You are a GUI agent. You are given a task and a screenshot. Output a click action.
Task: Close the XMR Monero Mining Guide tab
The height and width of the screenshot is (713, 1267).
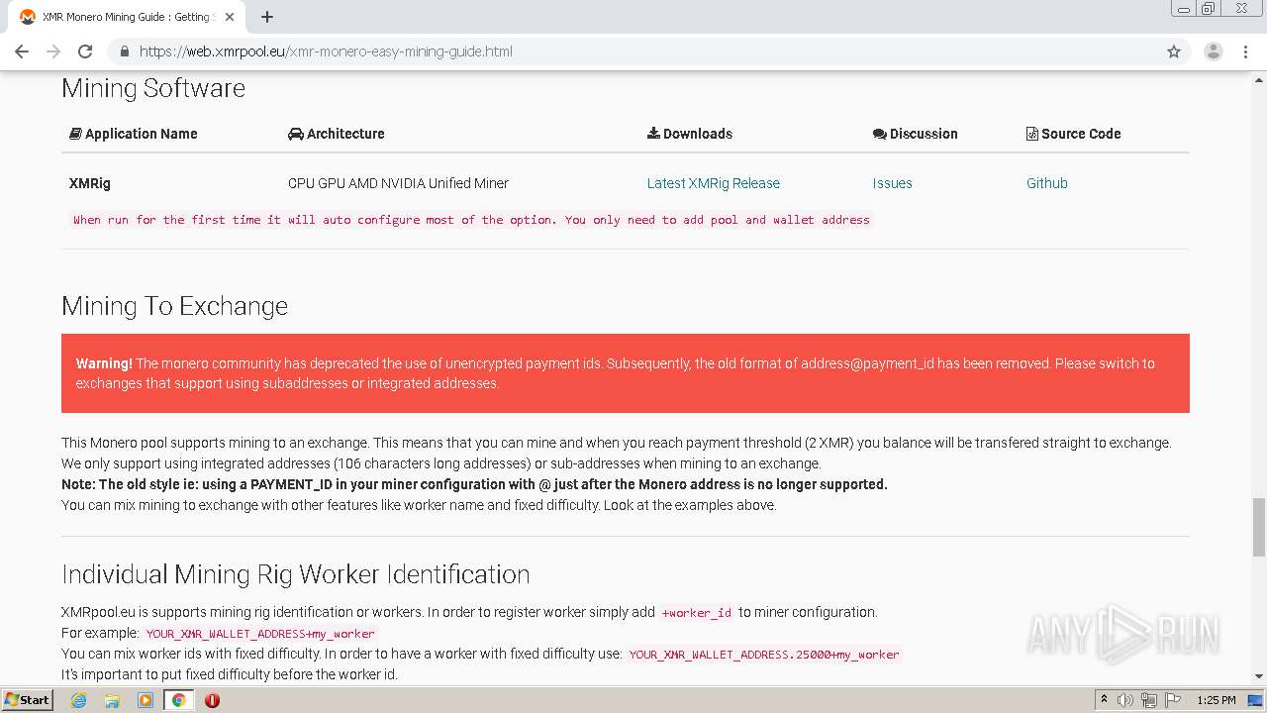230,17
